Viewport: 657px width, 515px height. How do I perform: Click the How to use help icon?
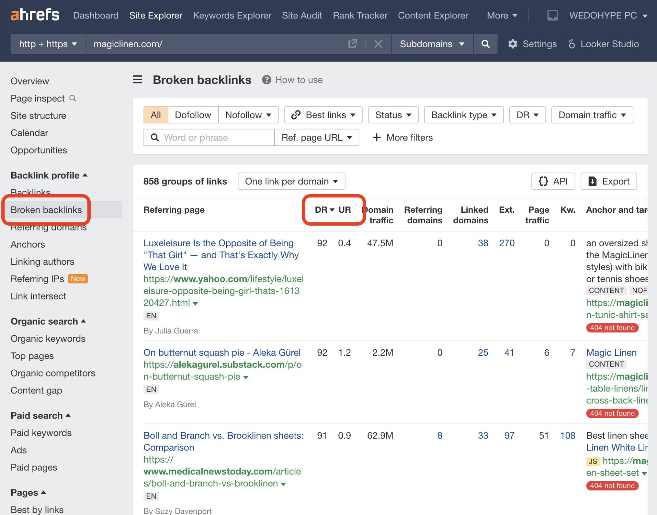(267, 80)
